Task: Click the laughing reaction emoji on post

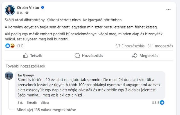Action: tap(12, 46)
